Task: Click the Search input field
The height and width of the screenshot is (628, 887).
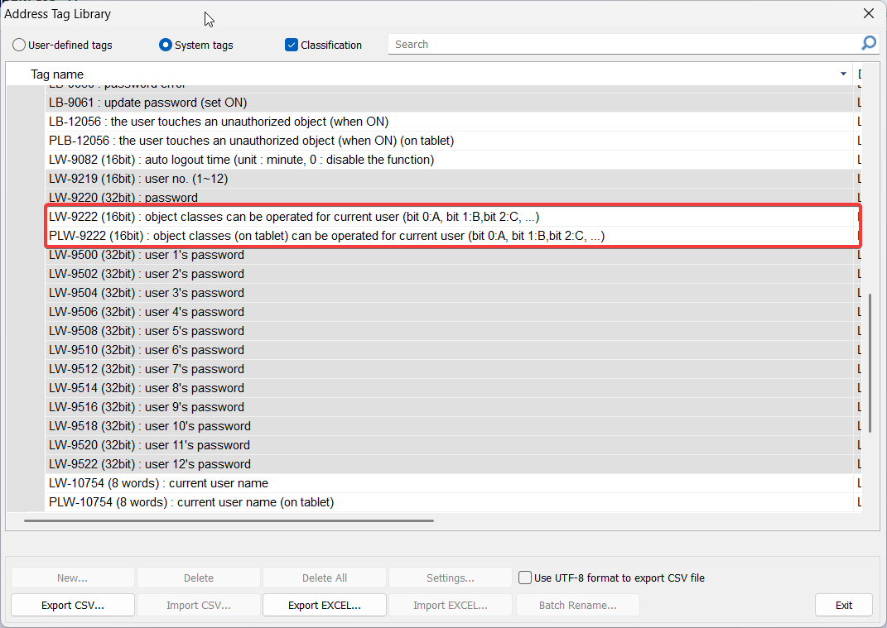Action: coord(621,45)
